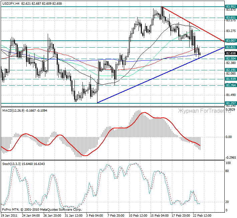The height and width of the screenshot is (218, 237).
Task: Select the current price marker 82.658
Action: coord(231,53)
